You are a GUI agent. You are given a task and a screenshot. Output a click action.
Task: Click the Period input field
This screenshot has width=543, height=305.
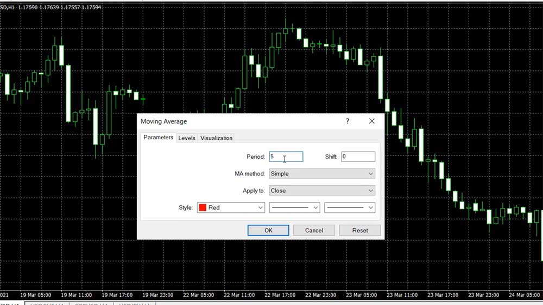click(286, 157)
